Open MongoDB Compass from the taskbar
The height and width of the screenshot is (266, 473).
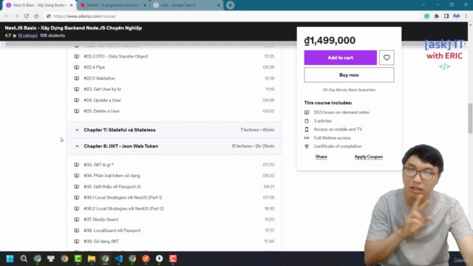click(160, 259)
